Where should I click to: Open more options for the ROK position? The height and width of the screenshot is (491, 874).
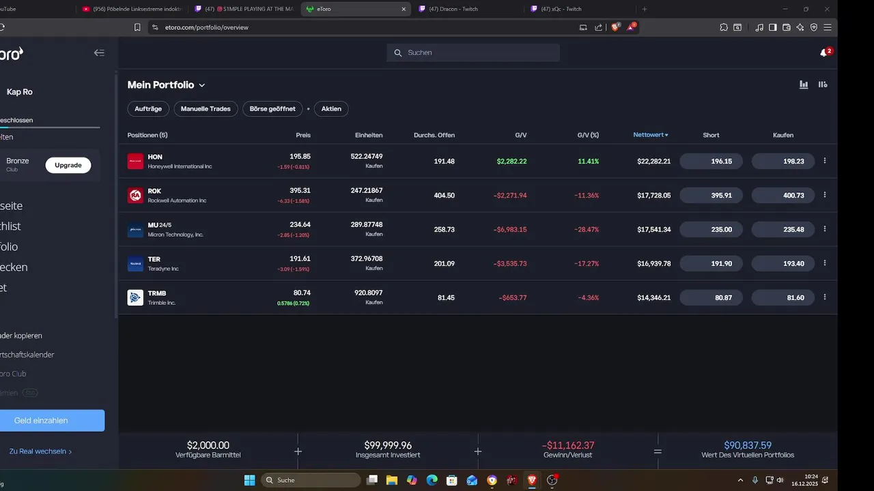click(x=825, y=195)
